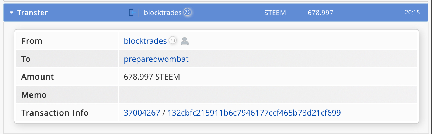432x134 pixels.
Task: Select the STEEM currency label in header
Action: [x=275, y=13]
